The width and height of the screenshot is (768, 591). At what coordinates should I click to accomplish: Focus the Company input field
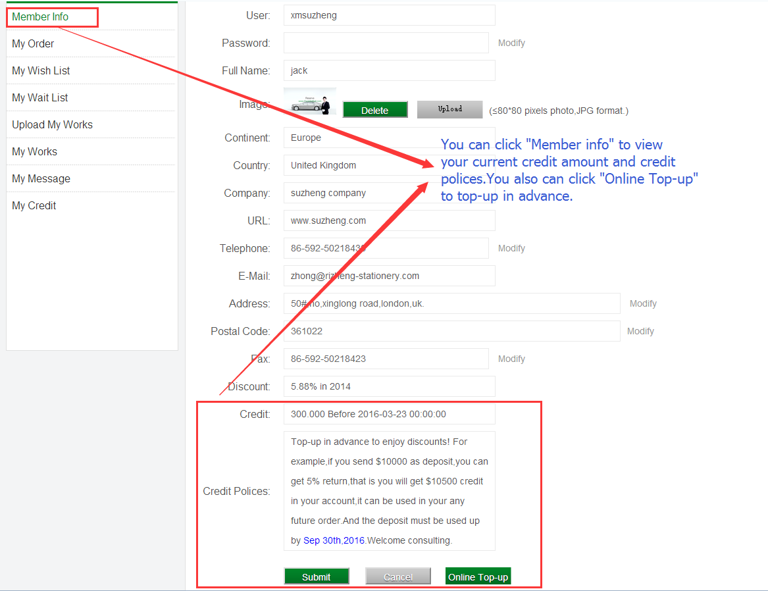click(x=355, y=193)
